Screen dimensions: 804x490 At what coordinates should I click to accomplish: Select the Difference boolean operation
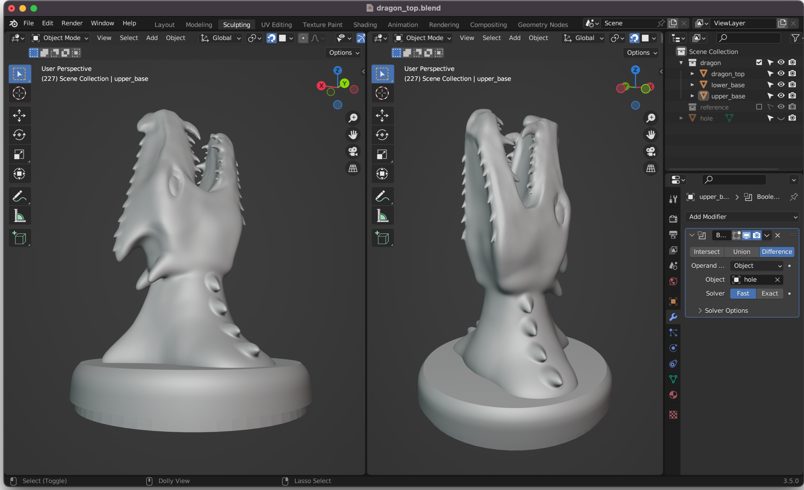[x=777, y=252]
